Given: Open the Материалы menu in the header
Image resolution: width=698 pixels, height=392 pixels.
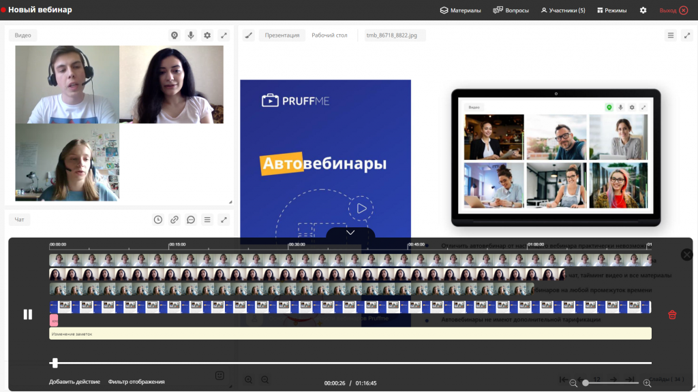Looking at the screenshot, I should [x=461, y=10].
